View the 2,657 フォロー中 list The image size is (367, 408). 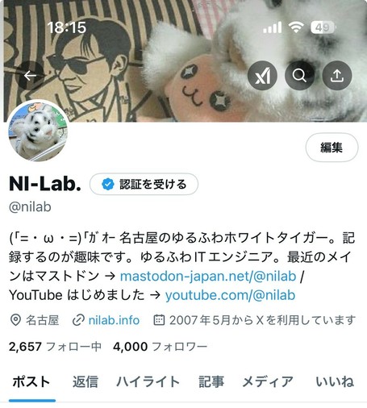[x=55, y=347]
